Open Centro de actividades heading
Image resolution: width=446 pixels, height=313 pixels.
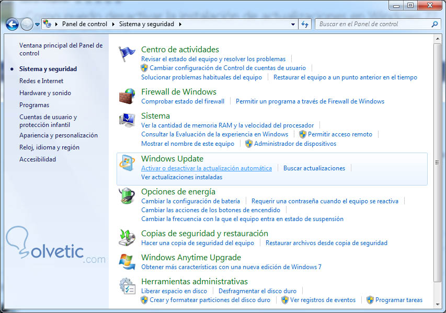click(x=180, y=50)
